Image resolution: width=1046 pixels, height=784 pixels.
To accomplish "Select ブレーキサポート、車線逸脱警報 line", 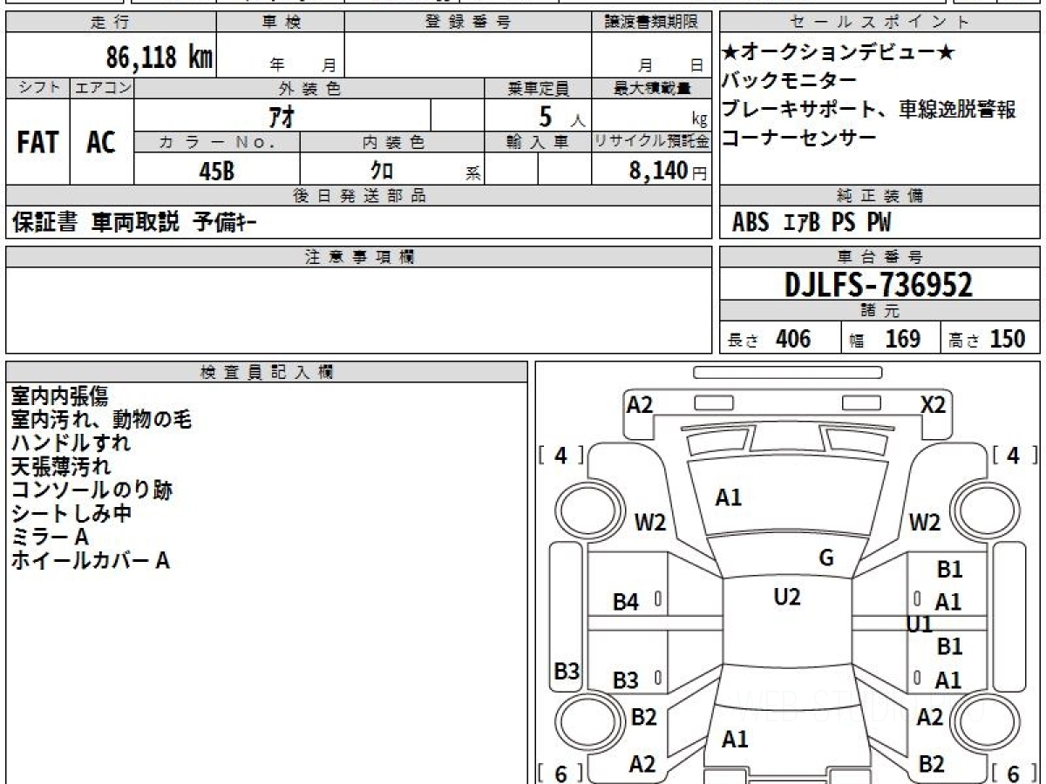I will coord(869,110).
